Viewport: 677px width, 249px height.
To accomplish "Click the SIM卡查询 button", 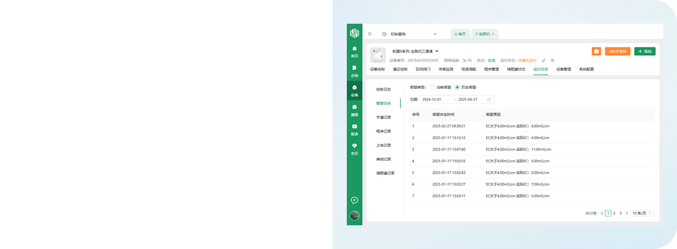I will 618,51.
